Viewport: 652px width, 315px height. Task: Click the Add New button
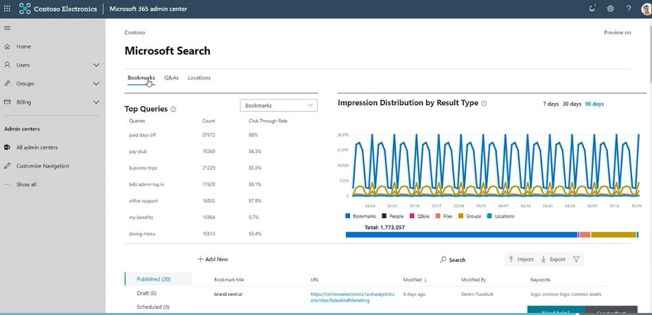[x=213, y=259]
